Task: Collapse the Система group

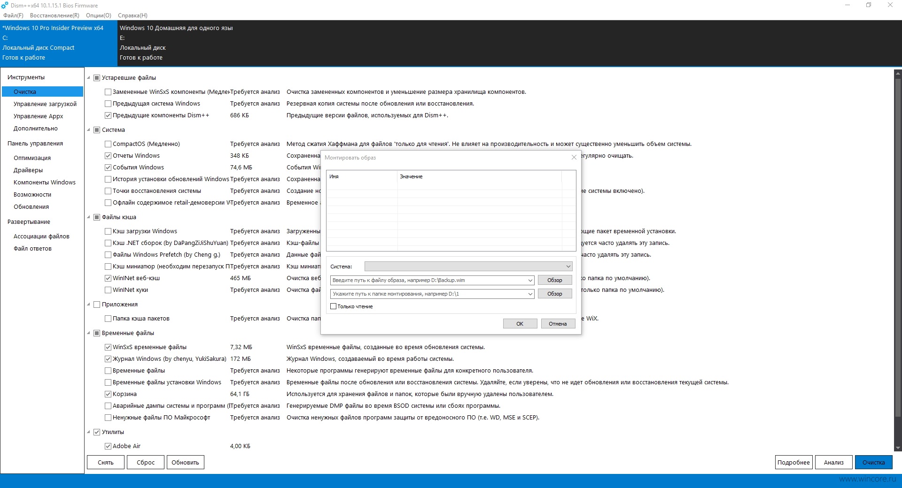Action: [x=88, y=130]
